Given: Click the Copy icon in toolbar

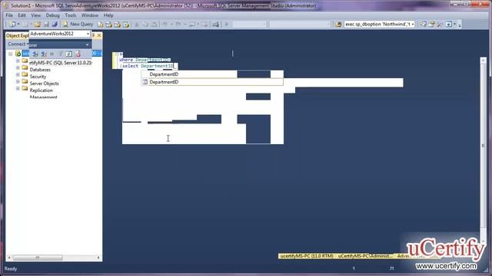Looking at the screenshot, I should click(145, 24).
